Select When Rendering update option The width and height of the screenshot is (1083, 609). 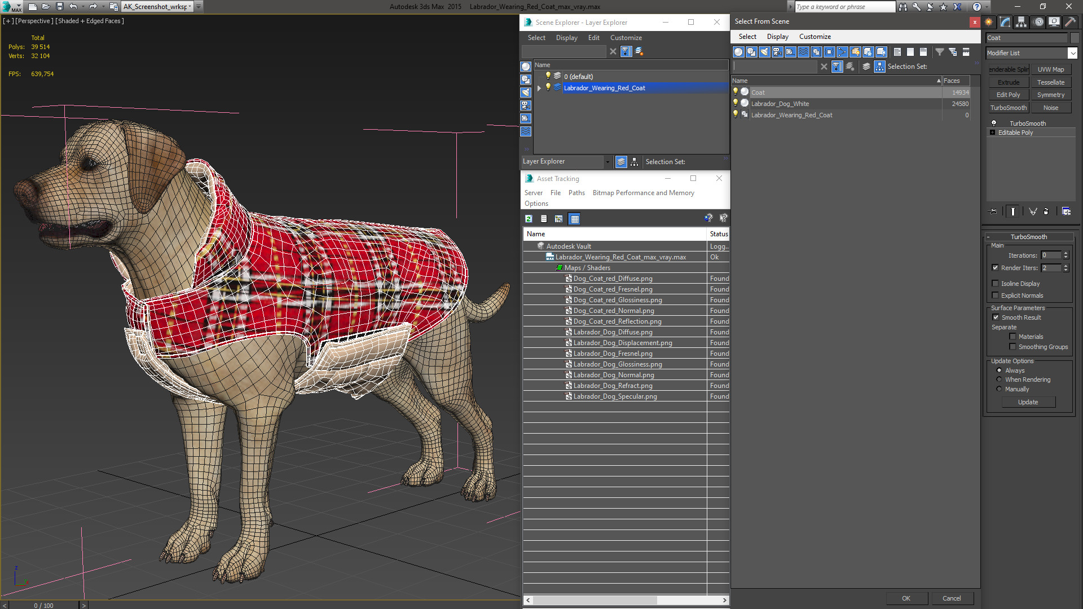1000,379
